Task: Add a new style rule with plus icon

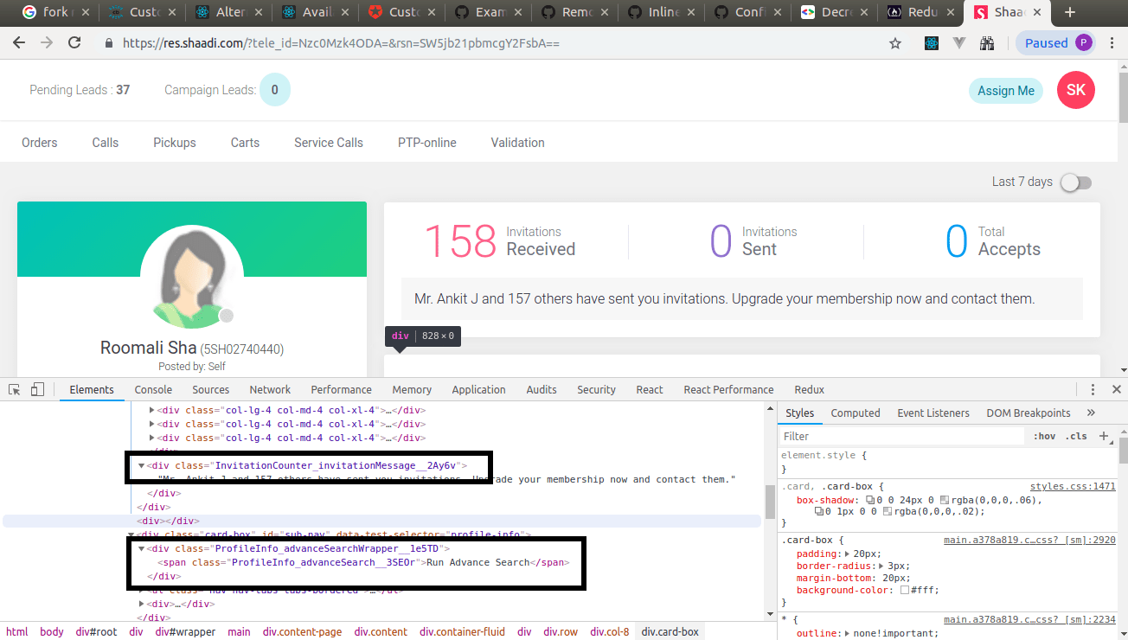Action: [1104, 436]
